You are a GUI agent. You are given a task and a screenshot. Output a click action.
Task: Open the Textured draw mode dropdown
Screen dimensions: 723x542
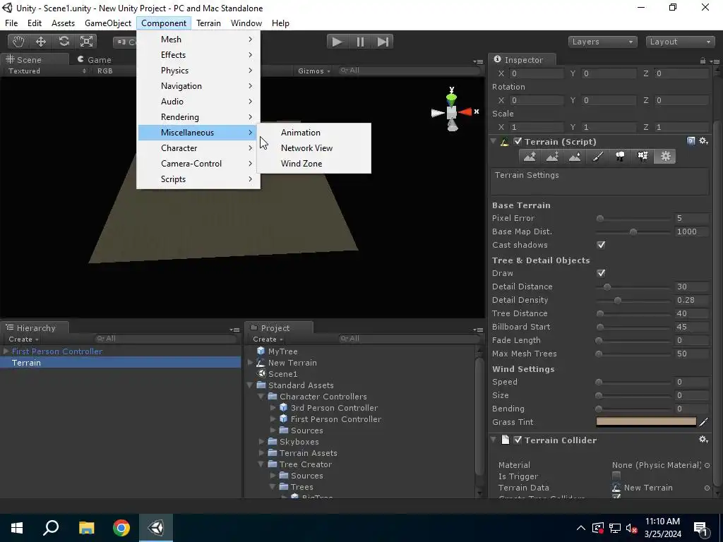pos(47,71)
